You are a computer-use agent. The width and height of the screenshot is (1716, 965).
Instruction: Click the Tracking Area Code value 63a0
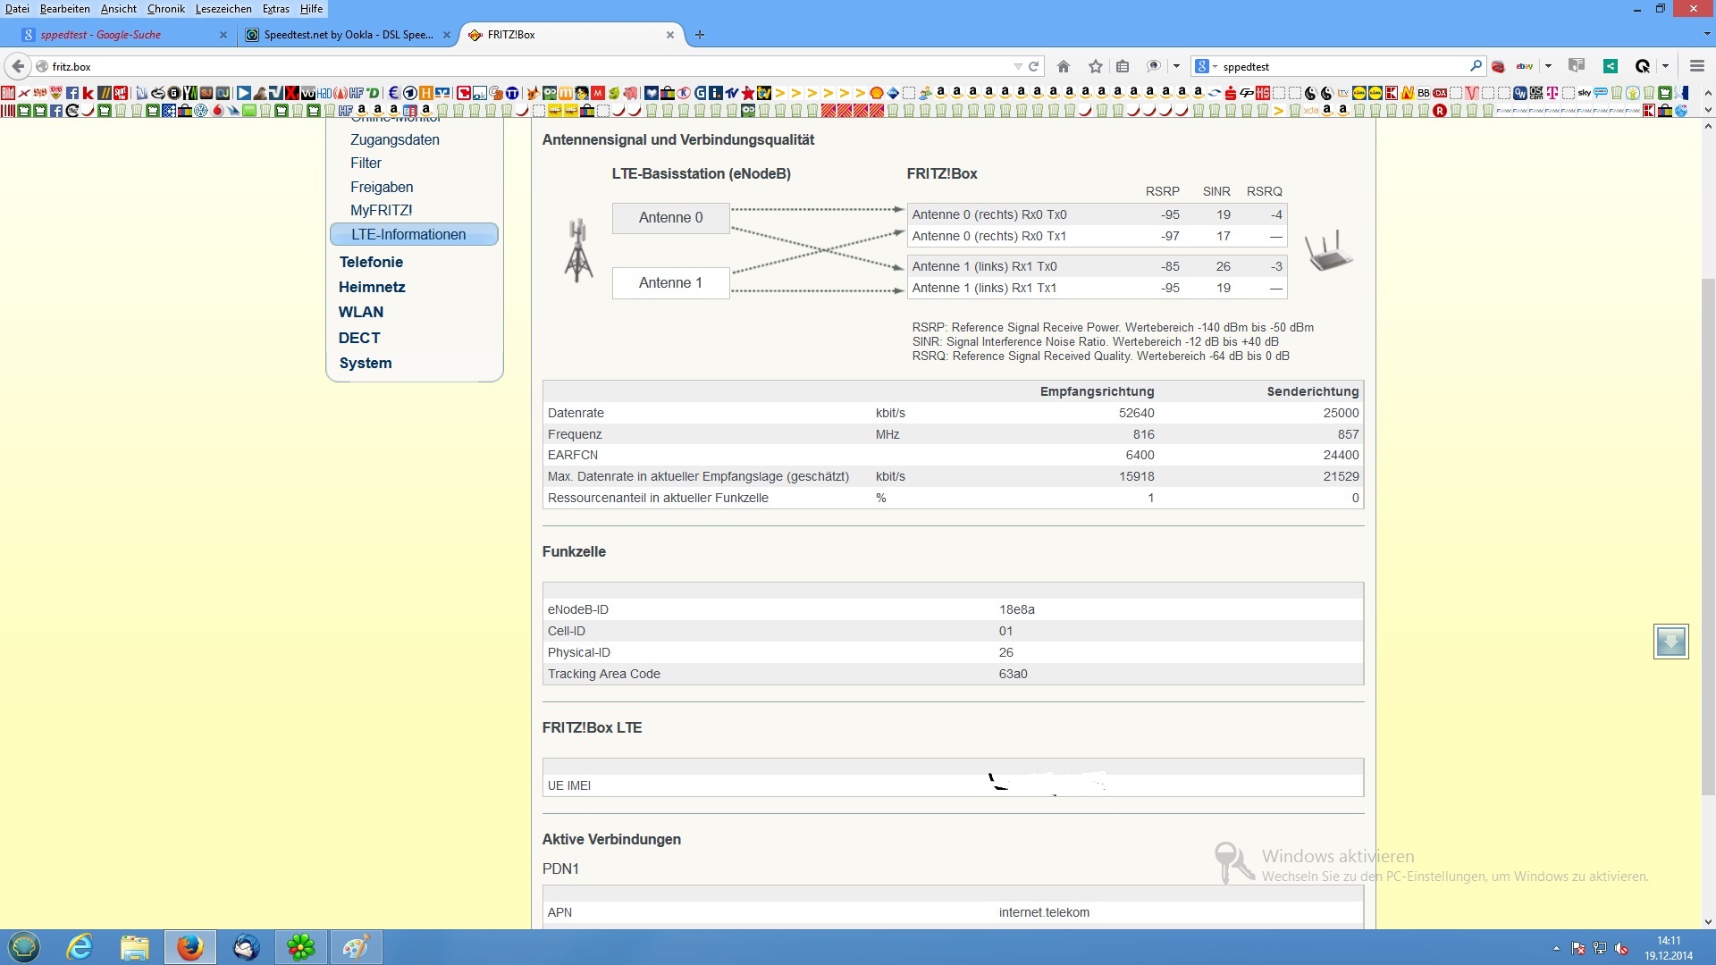tap(1014, 674)
